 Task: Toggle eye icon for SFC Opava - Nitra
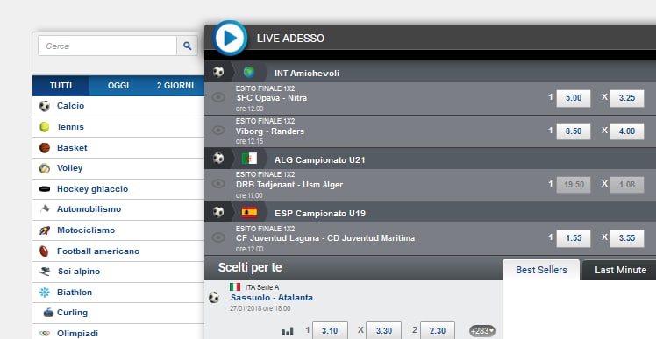pyautogui.click(x=218, y=97)
